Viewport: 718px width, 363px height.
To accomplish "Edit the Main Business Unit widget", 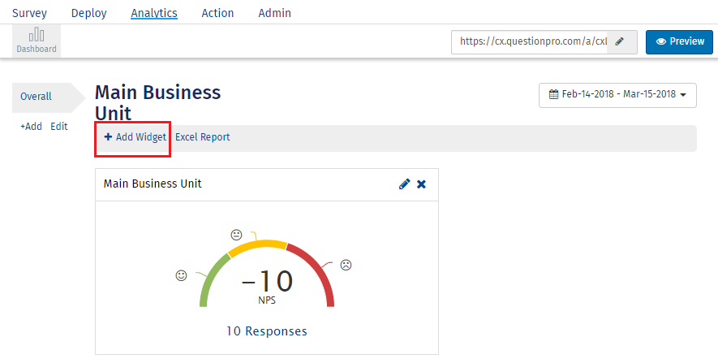I will (405, 184).
